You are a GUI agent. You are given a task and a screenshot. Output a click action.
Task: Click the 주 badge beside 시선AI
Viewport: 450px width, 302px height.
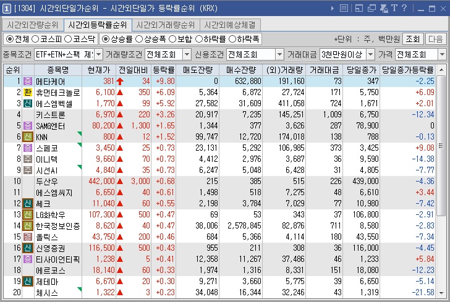[28, 170]
